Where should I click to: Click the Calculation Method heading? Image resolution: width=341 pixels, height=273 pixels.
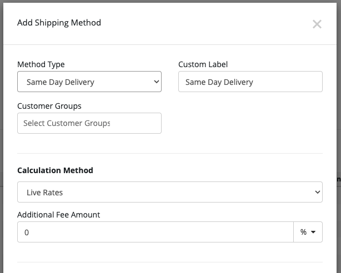coord(55,170)
